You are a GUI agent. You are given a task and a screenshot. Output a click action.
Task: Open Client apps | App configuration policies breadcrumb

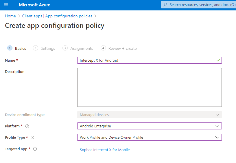pos(57,16)
